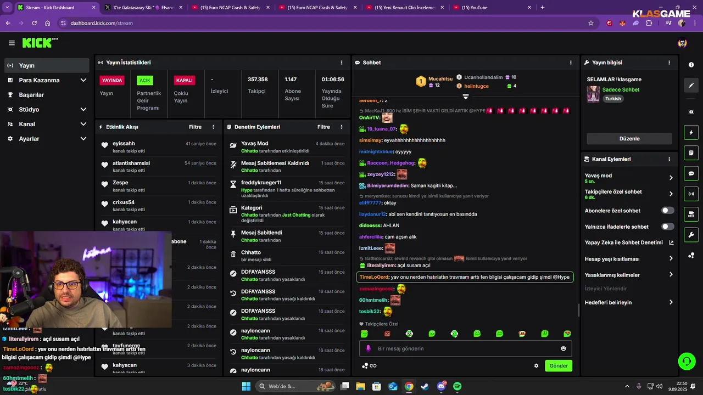The width and height of the screenshot is (703, 395).
Task: Open the Yayın bilgisi options menu
Action: click(x=669, y=63)
